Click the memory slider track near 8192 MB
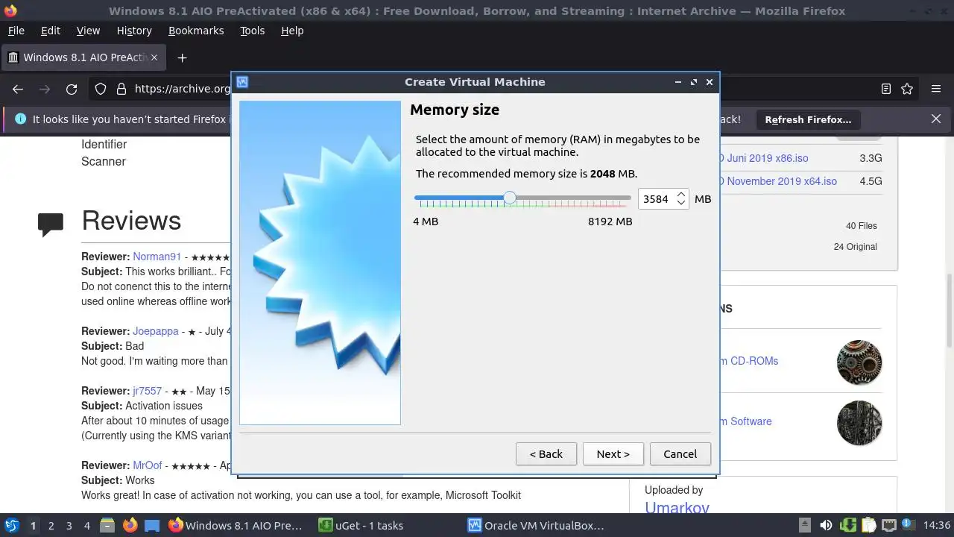This screenshot has width=954, height=537. [626, 198]
